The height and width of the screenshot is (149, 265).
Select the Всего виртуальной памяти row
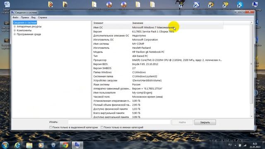(x=158, y=113)
